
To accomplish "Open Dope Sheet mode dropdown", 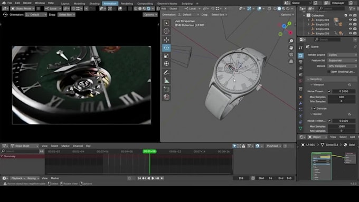I will pos(25,146).
